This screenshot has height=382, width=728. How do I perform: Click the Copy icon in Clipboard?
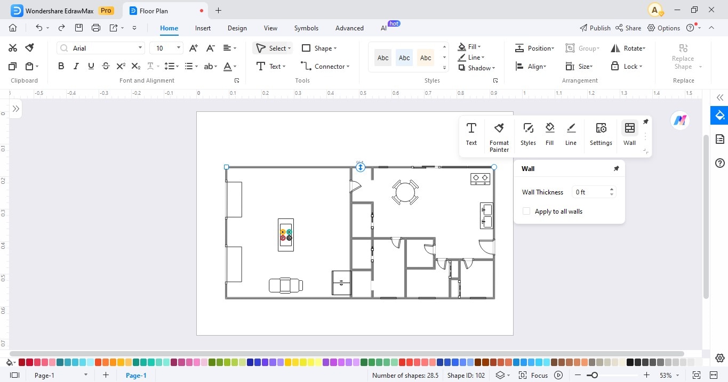click(13, 67)
